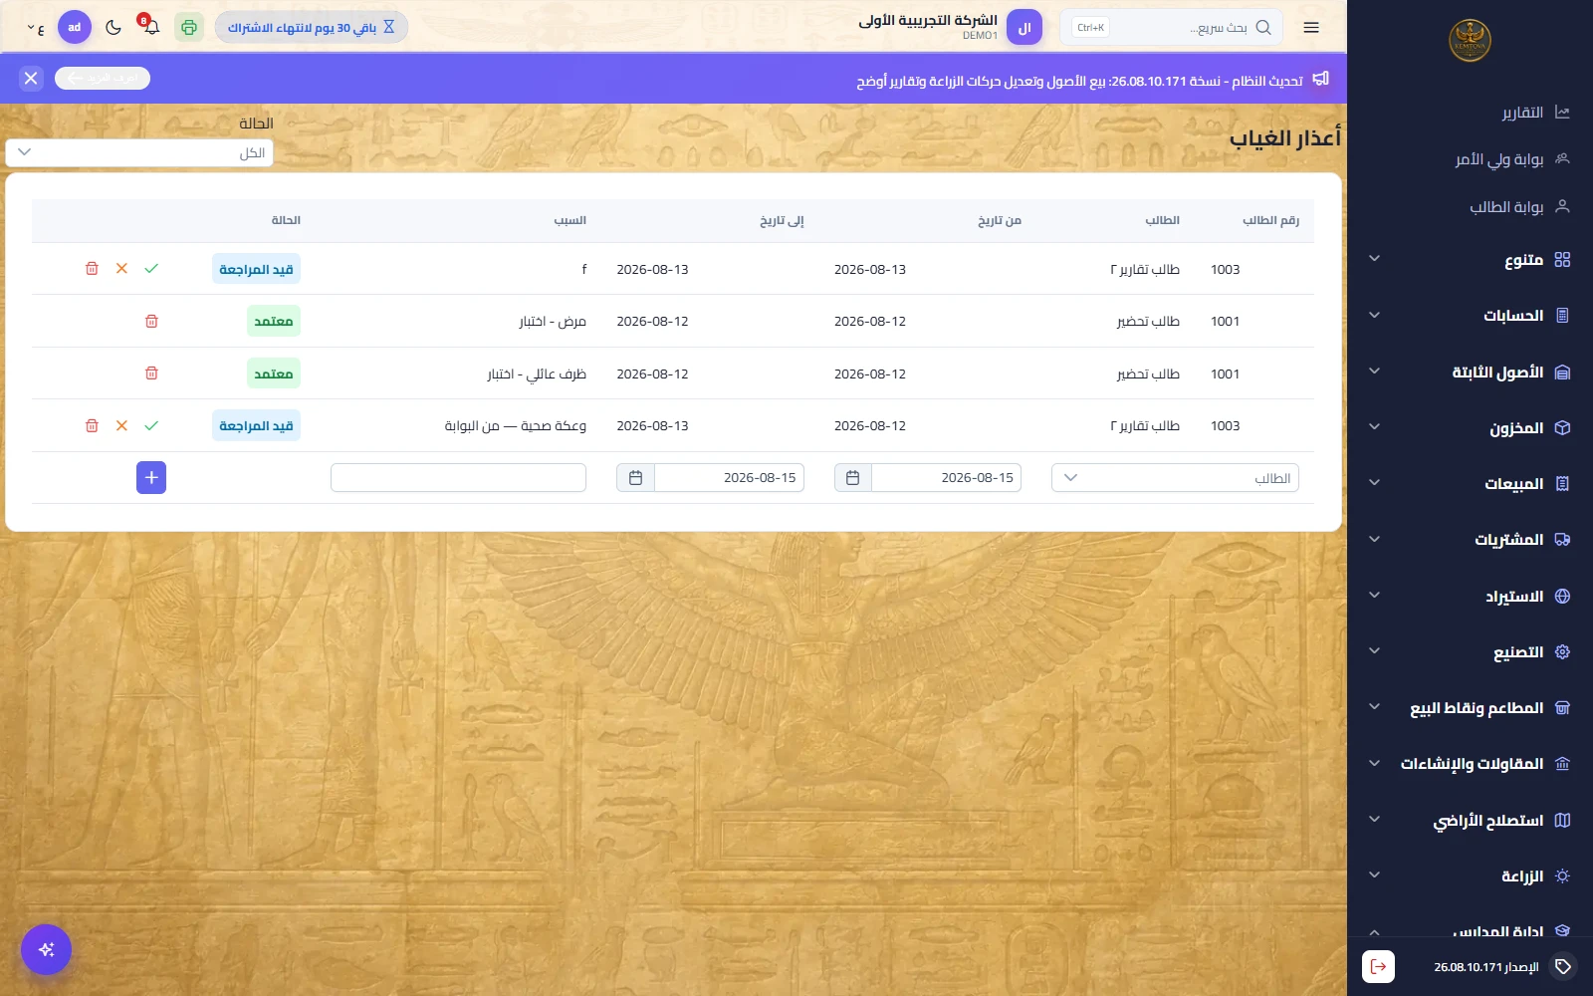Open the status filter dropdown
This screenshot has height=996, width=1593.
point(139,152)
